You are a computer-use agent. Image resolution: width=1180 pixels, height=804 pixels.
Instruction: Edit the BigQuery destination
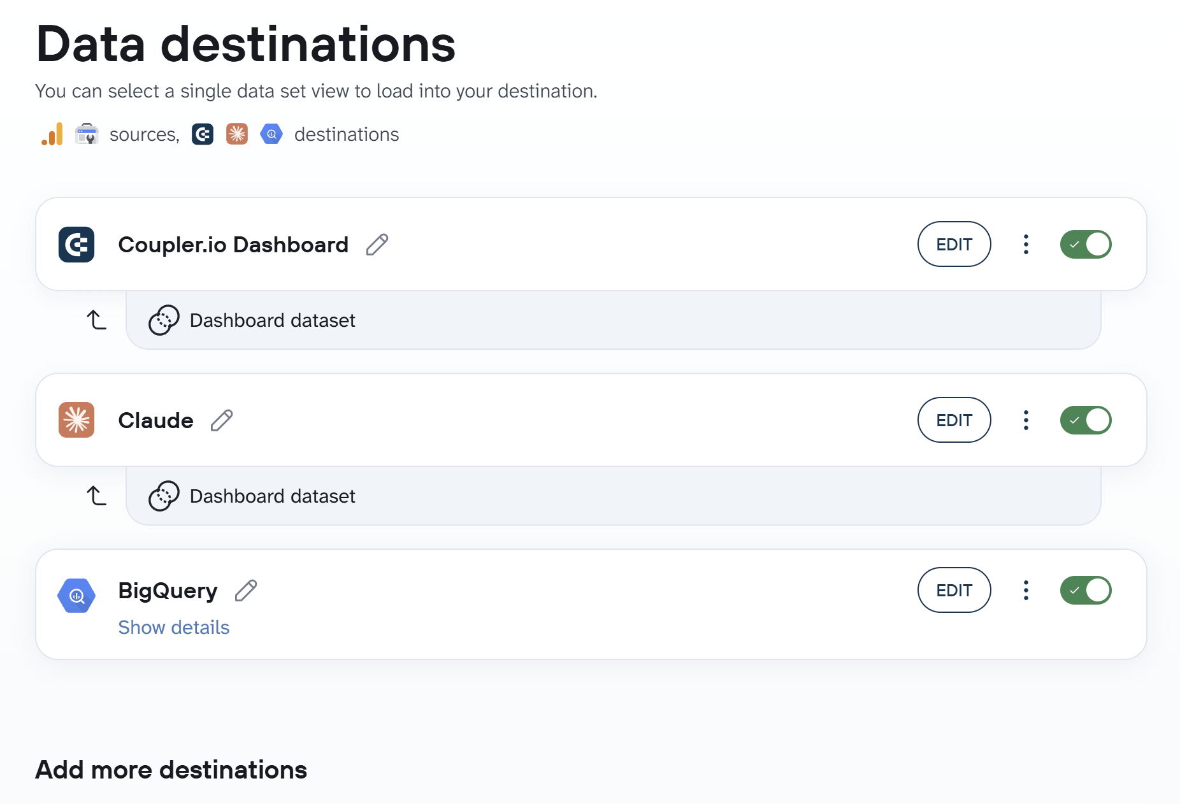click(954, 591)
